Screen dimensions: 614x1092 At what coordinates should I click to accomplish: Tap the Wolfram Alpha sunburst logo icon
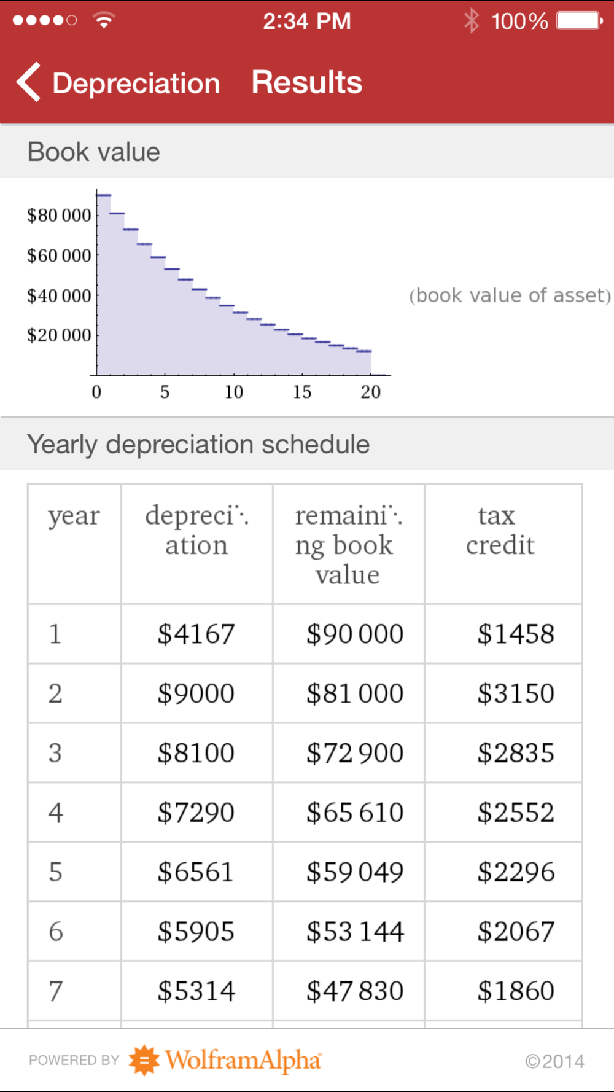[x=144, y=1060]
